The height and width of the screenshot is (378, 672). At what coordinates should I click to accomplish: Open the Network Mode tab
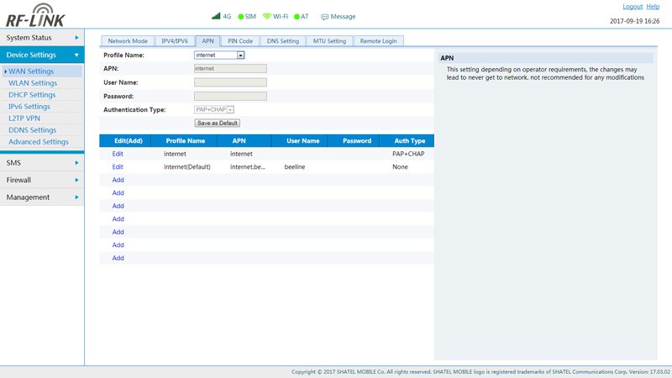click(128, 41)
